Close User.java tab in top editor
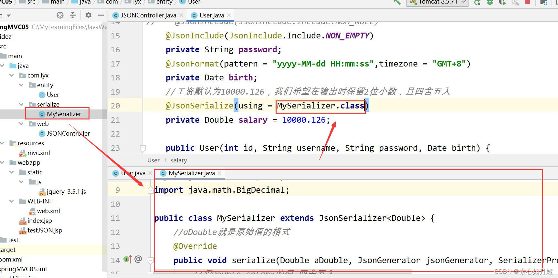The image size is (558, 278). [x=229, y=15]
